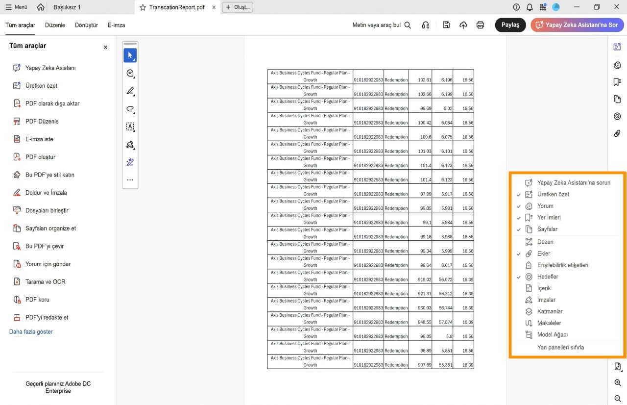Open more tools (three dots) in floating toolbar
The height and width of the screenshot is (405, 627).
(130, 180)
